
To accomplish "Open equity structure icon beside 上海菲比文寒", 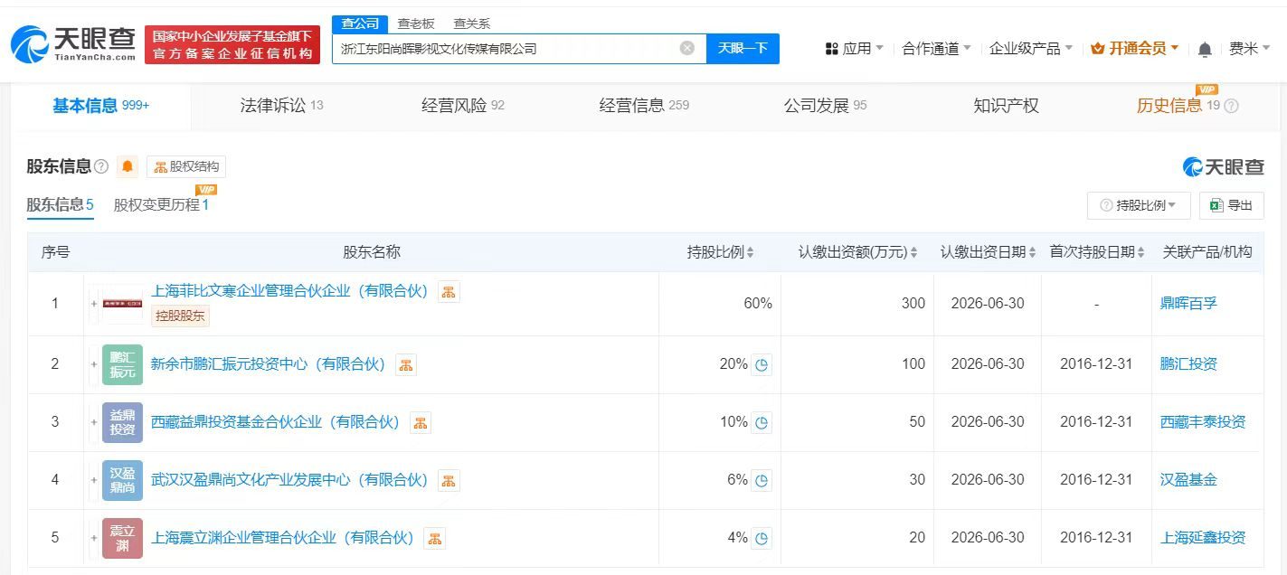I will tap(449, 291).
